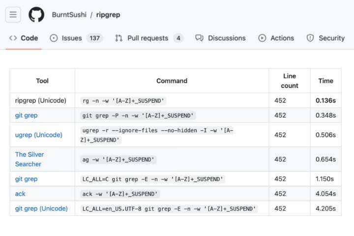The width and height of the screenshot is (354, 236).
Task: Open the git grep (Unicode) link
Action: point(41,208)
